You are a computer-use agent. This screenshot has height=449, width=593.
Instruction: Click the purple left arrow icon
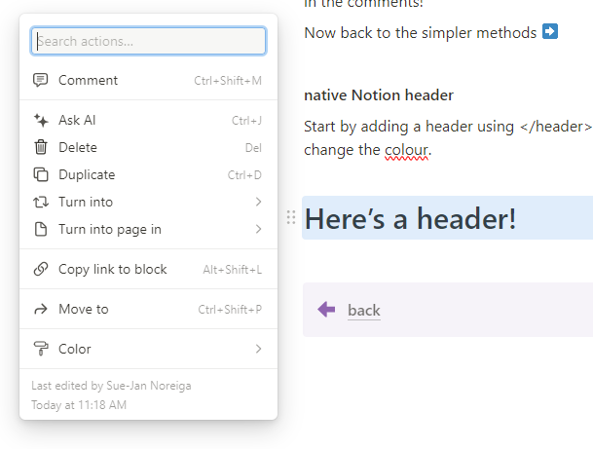tap(326, 309)
